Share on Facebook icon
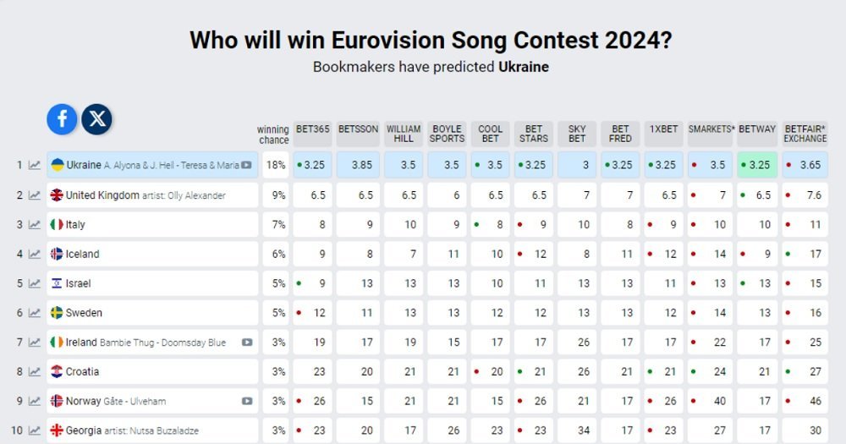This screenshot has width=846, height=444. [62, 119]
